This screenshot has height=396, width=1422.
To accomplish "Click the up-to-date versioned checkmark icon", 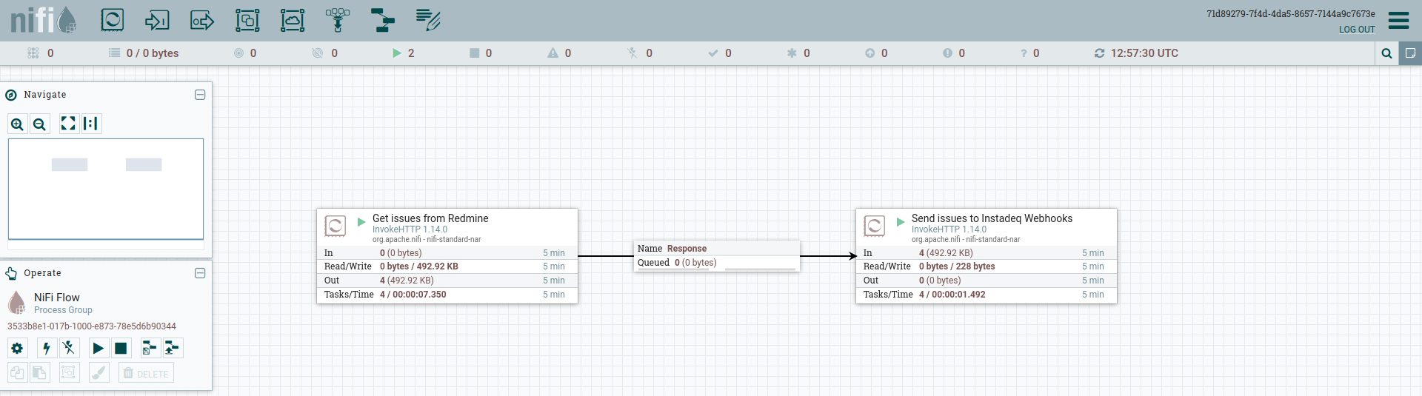I will (713, 53).
